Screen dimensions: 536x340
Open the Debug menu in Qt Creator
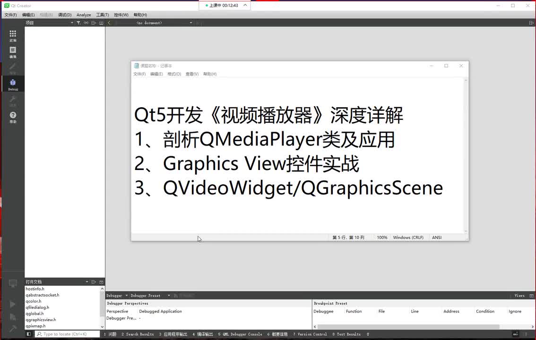tap(65, 15)
